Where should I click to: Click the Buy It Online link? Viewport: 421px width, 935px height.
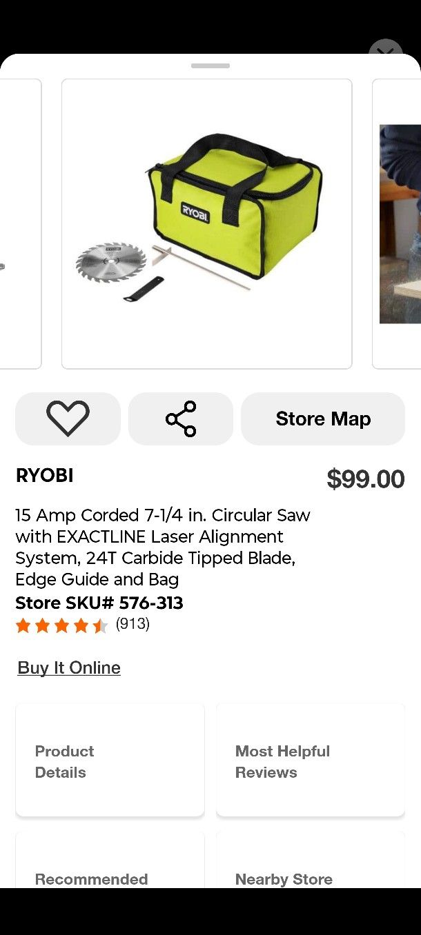(x=69, y=667)
